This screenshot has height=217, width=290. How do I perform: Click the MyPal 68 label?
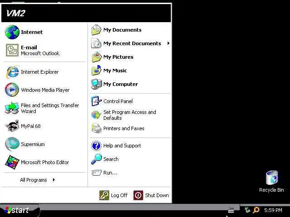(x=31, y=126)
